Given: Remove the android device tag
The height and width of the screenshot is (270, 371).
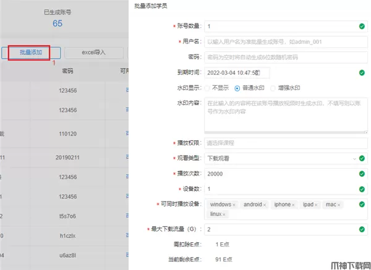Looking at the screenshot, I should pyautogui.click(x=265, y=205).
